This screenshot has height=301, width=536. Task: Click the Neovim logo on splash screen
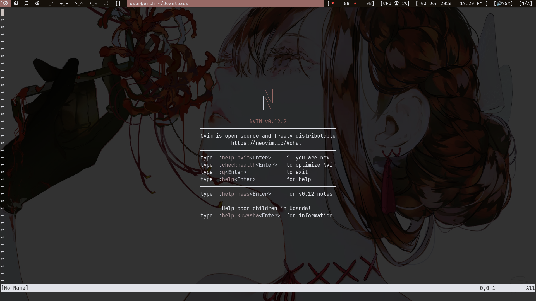[x=268, y=99]
